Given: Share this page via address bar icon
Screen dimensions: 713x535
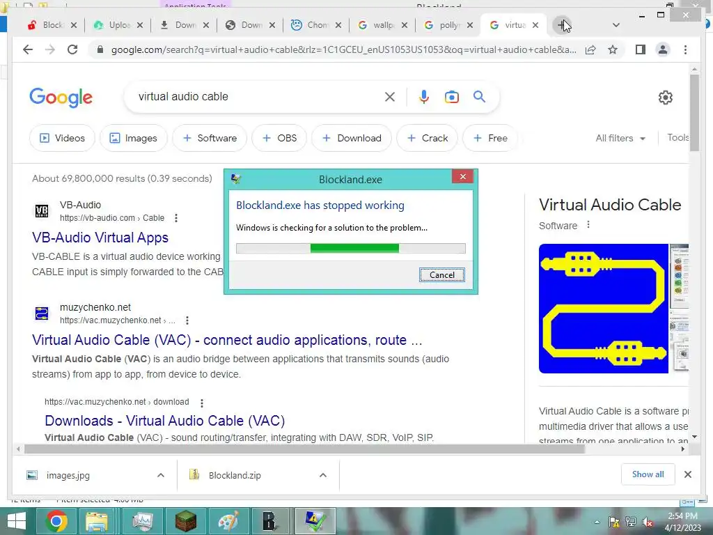Looking at the screenshot, I should point(590,49).
